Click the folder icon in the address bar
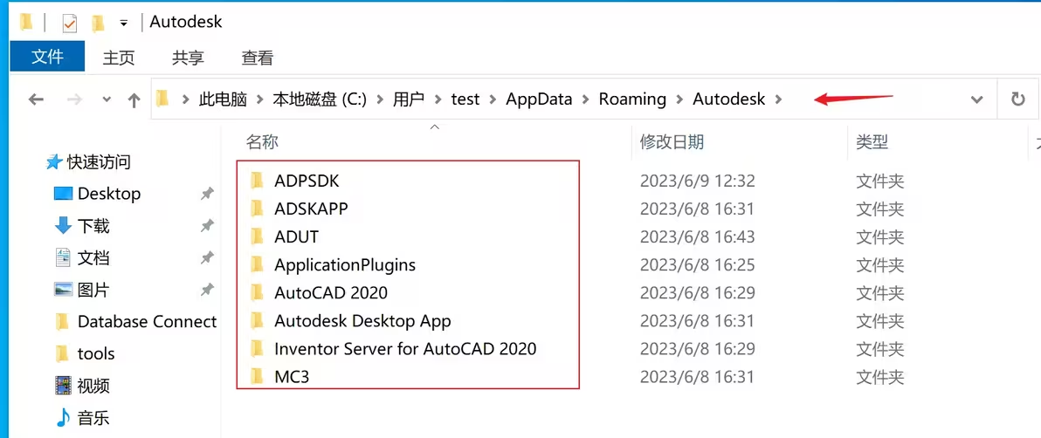Image resolution: width=1041 pixels, height=438 pixels. [162, 99]
